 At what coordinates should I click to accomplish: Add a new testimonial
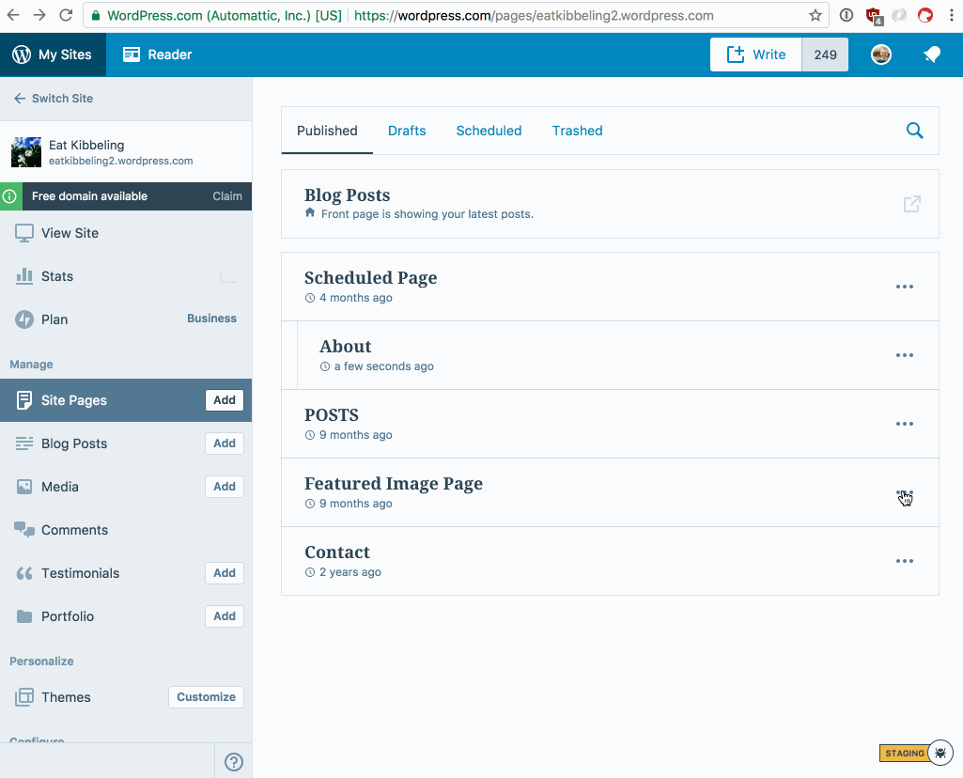(225, 573)
